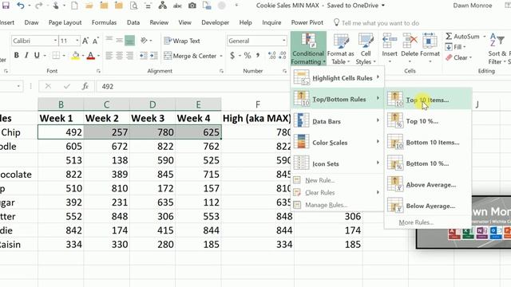Toggle Underline formatting
Image resolution: width=511 pixels, height=287 pixels.
[x=37, y=55]
